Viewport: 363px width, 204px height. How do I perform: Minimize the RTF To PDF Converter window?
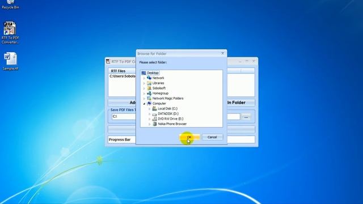tap(240, 61)
